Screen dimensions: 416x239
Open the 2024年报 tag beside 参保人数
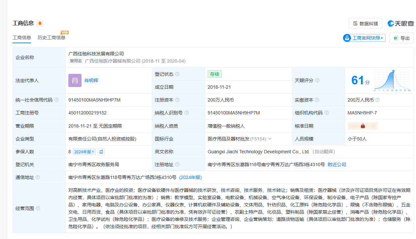click(84, 152)
